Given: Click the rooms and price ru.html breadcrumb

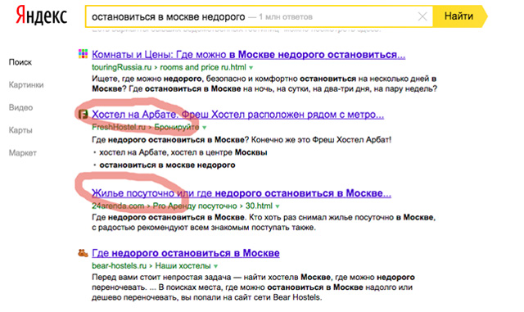Looking at the screenshot, I should [x=203, y=67].
